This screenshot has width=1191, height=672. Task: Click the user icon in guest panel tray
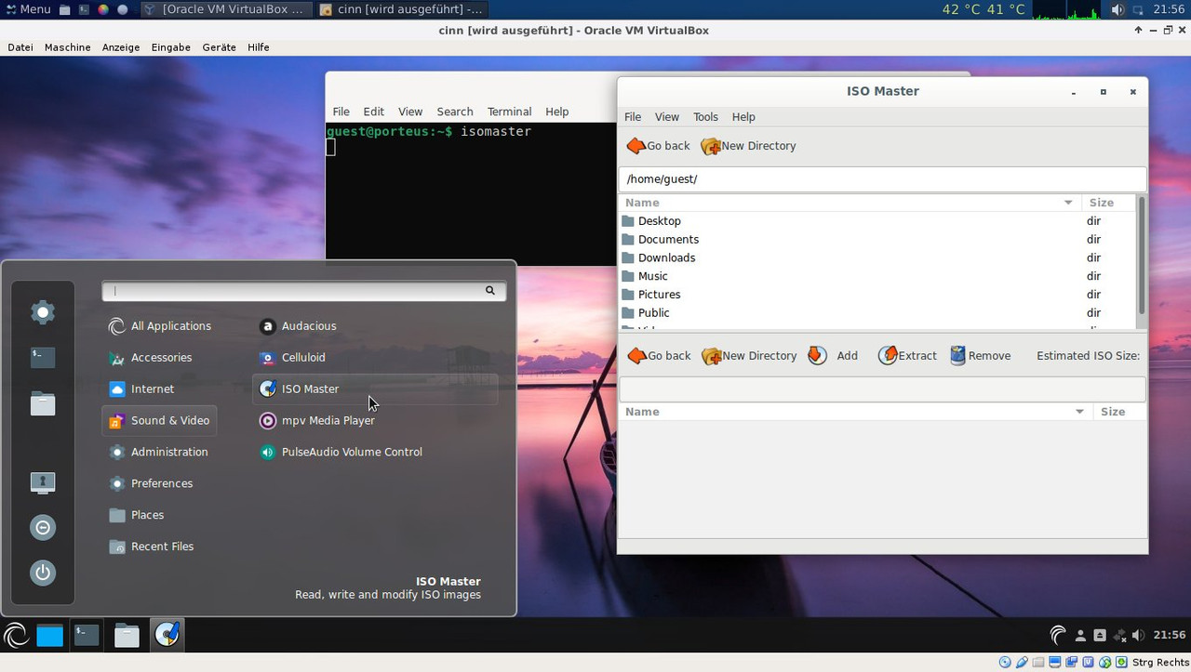coord(1080,636)
